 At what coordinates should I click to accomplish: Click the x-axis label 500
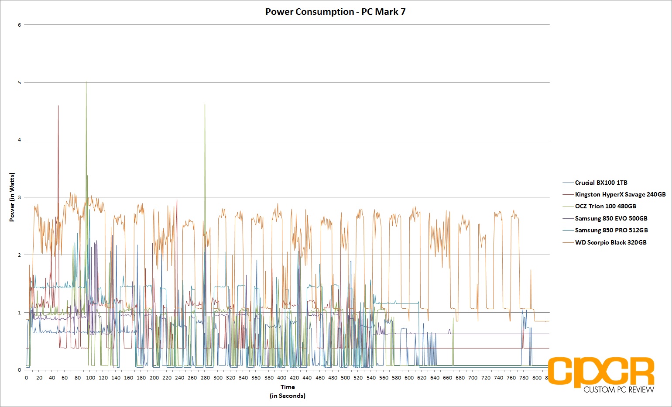(346, 378)
